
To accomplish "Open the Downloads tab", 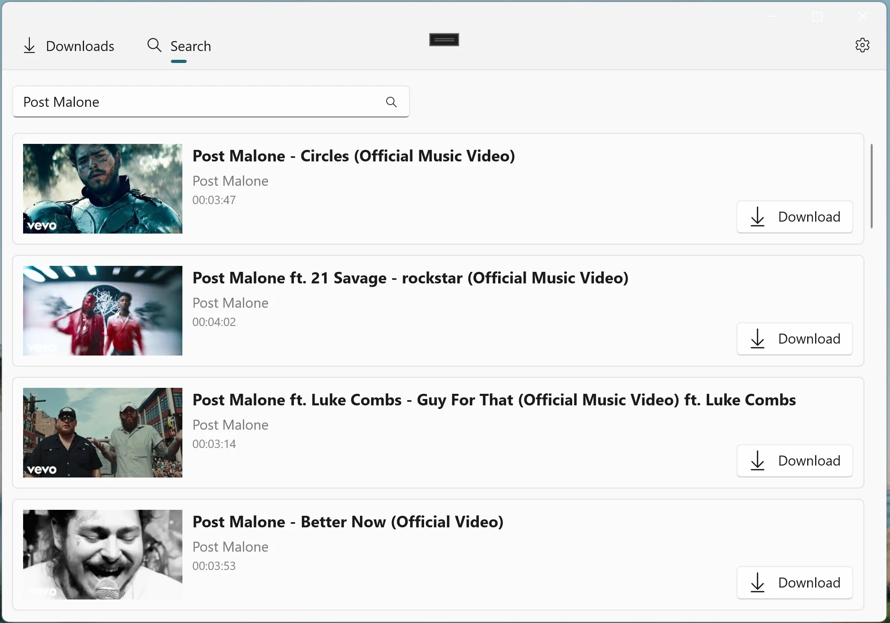I will pyautogui.click(x=68, y=46).
